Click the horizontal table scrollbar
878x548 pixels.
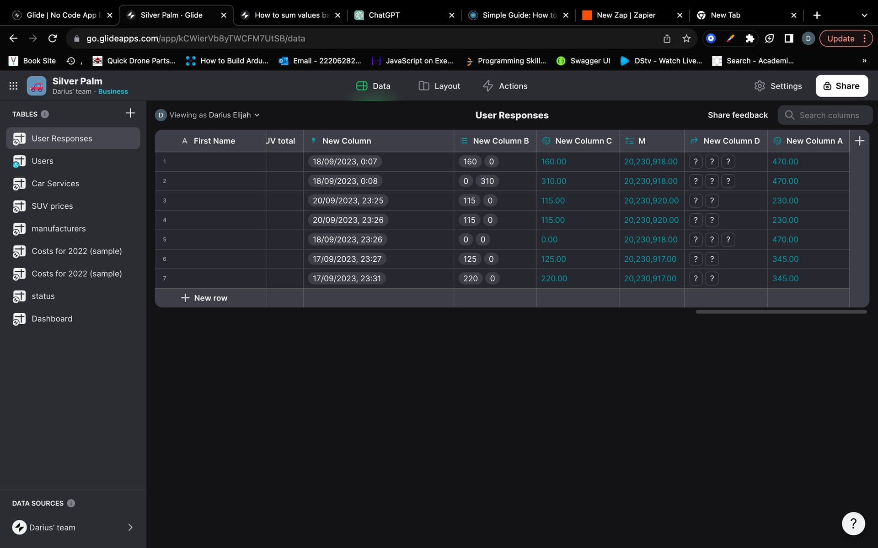click(781, 312)
